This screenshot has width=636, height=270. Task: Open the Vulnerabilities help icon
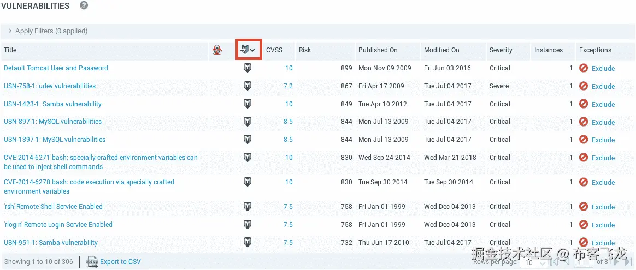pos(84,5)
